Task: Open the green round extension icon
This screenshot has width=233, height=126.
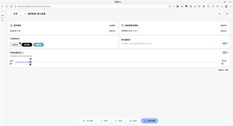Action: [x=204, y=6]
